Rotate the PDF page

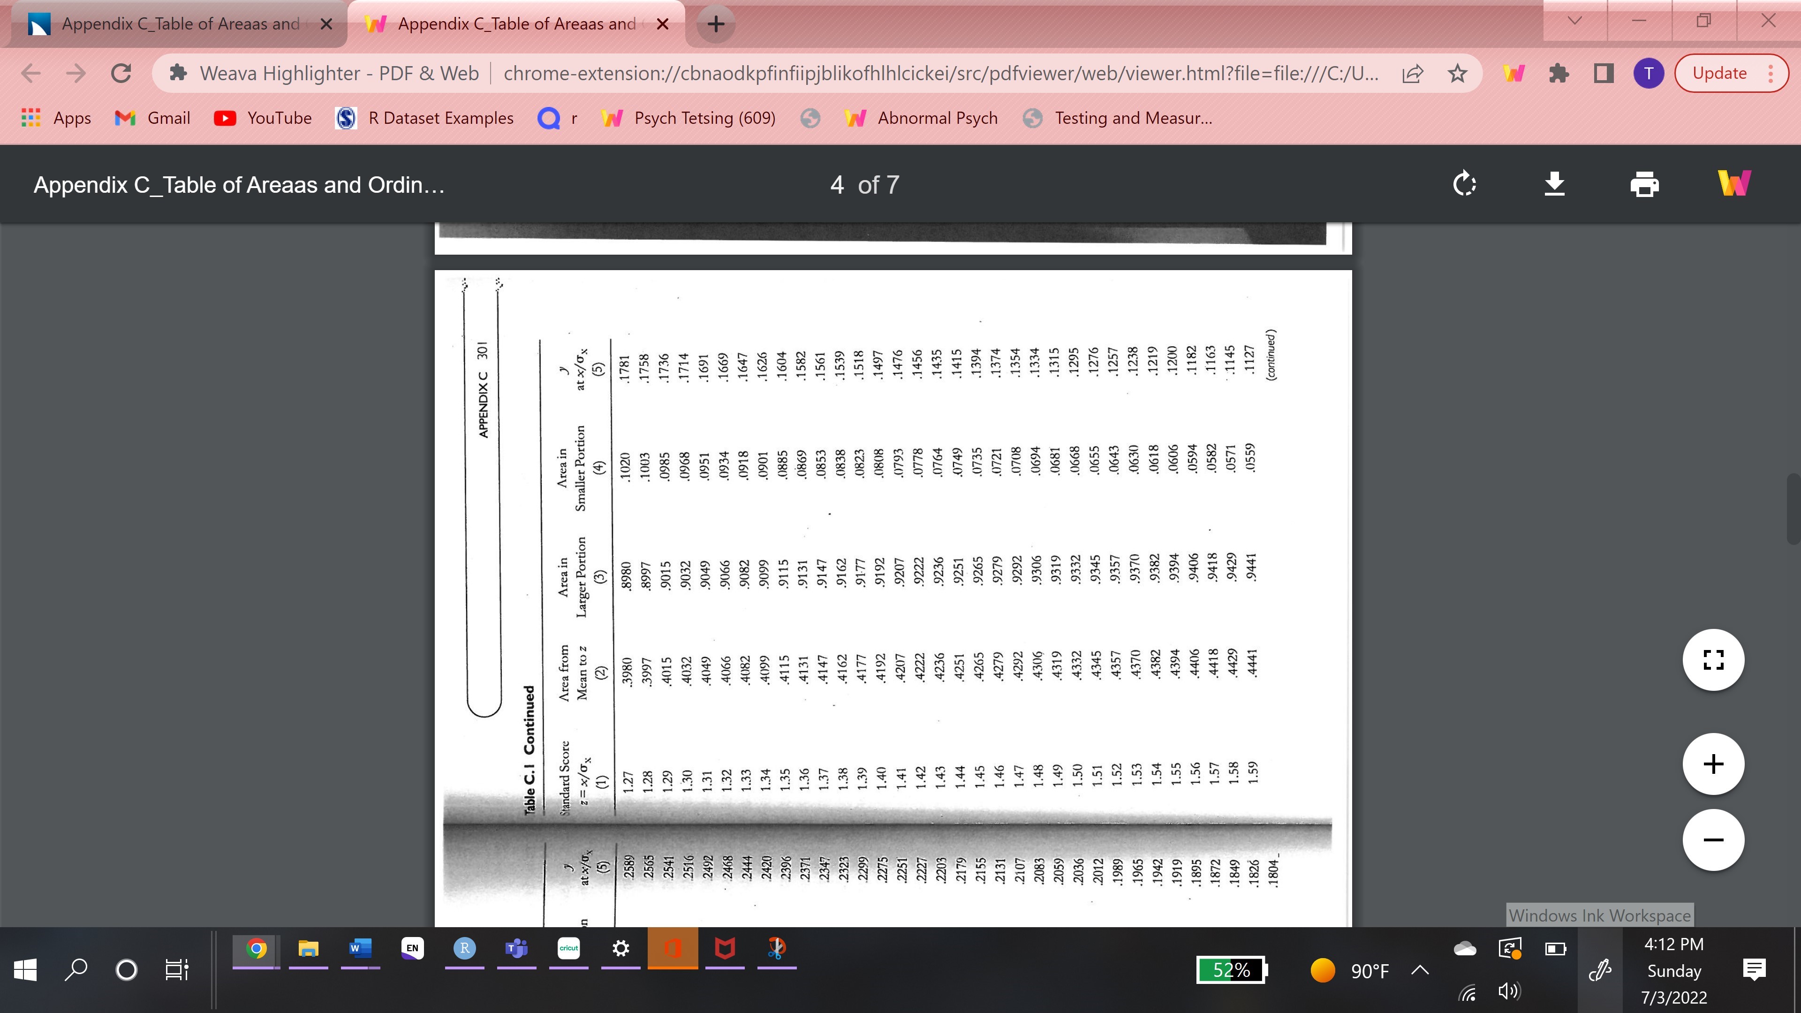point(1465,185)
